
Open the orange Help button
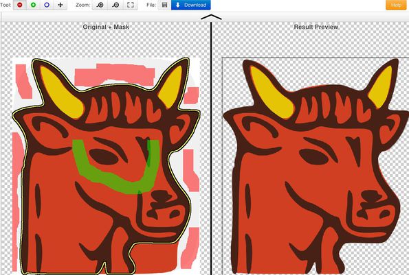tap(396, 5)
